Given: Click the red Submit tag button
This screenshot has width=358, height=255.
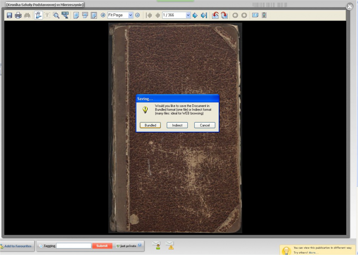Looking at the screenshot, I should coord(102,246).
